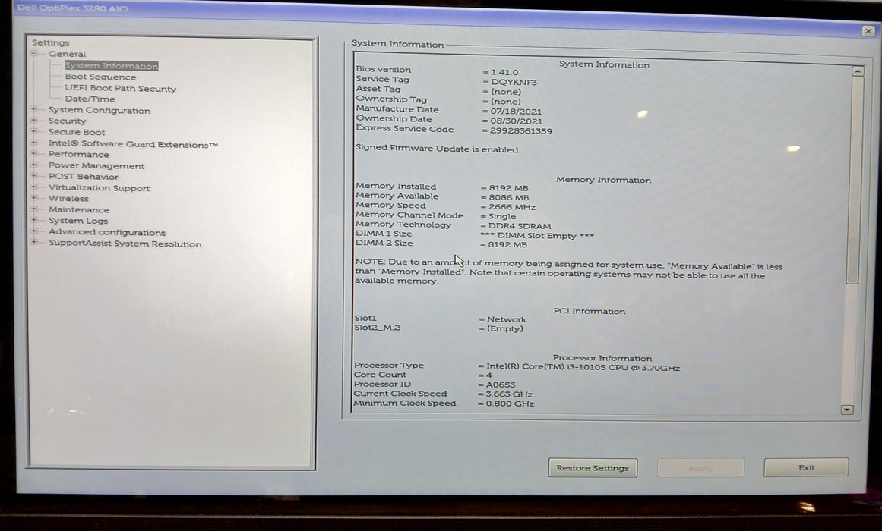The image size is (882, 531).
Task: Select the Security category label
Action: [x=67, y=121]
